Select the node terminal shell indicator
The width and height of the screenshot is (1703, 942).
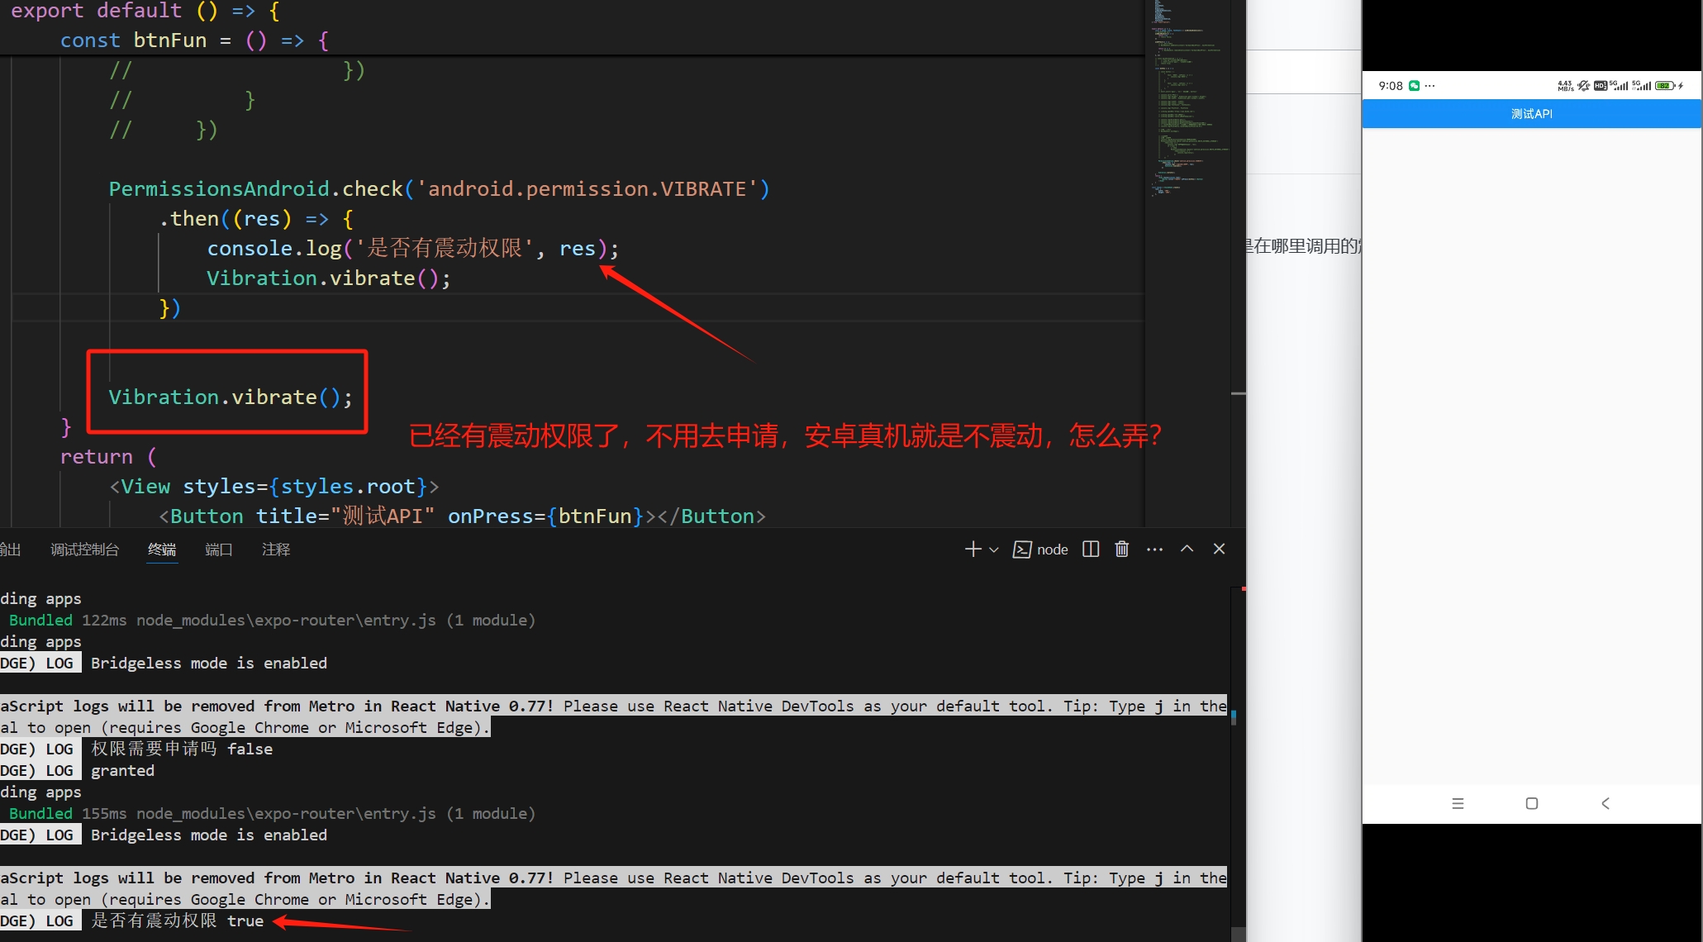pos(1040,549)
